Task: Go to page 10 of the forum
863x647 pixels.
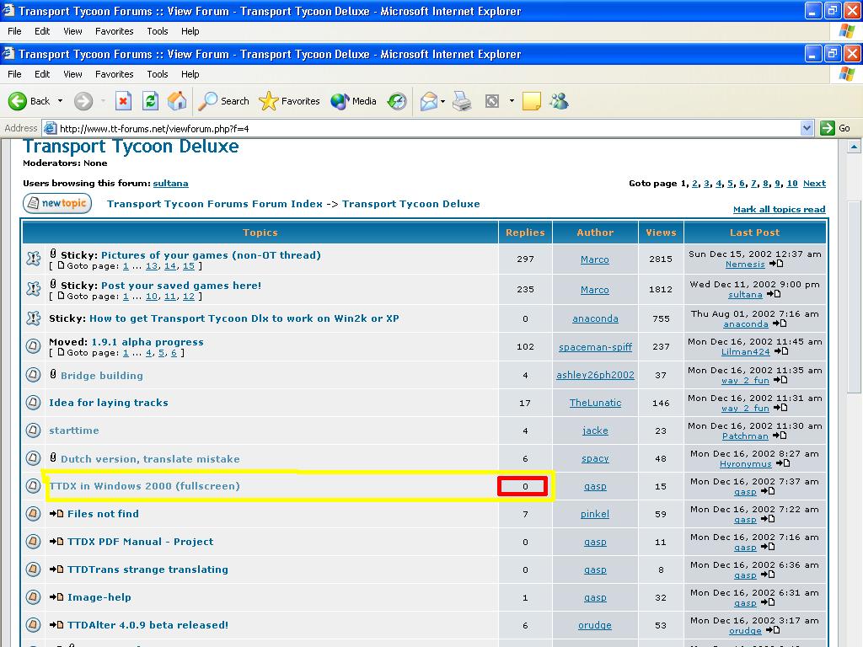Action: [x=792, y=183]
